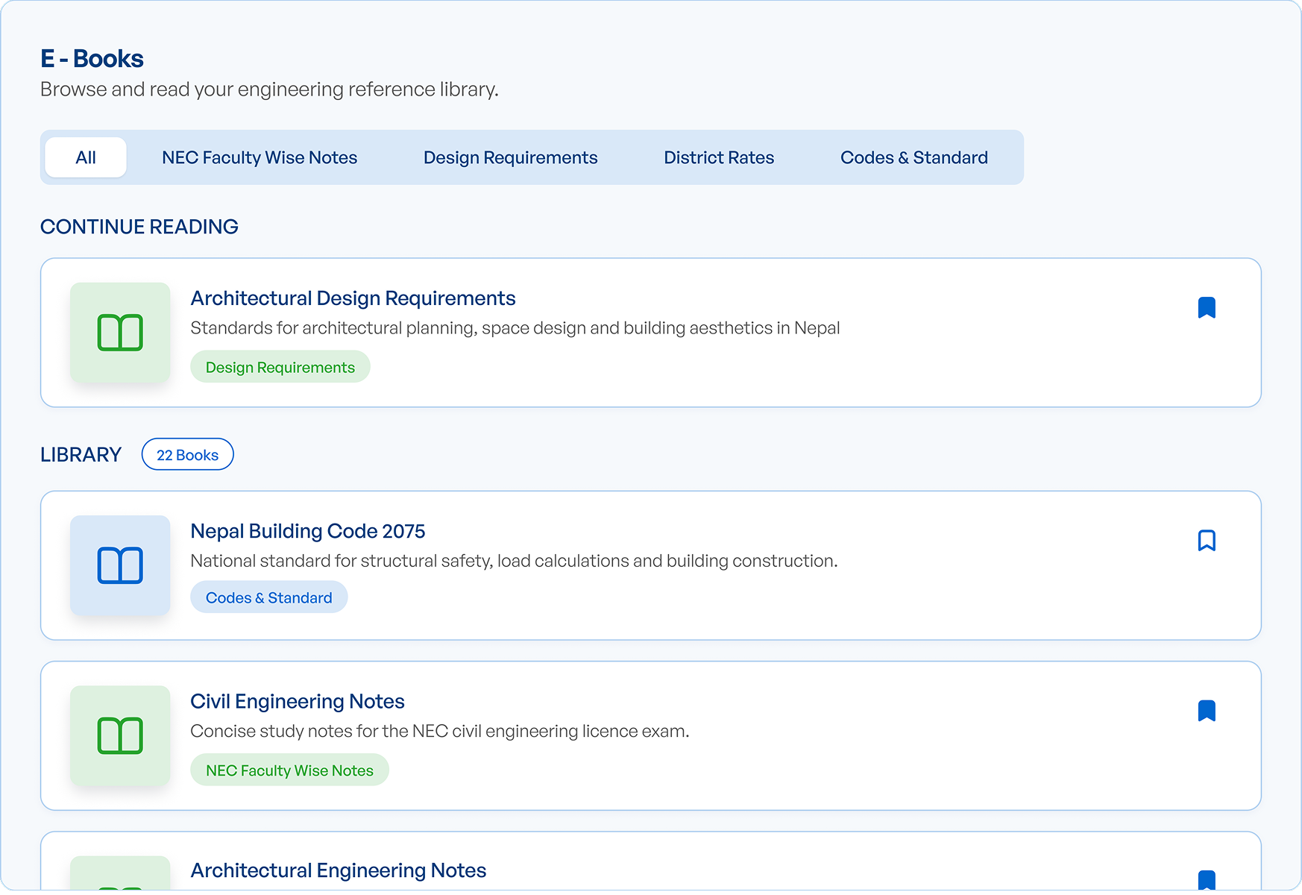Click the green Design Requirements tag
Image resolution: width=1302 pixels, height=895 pixels.
280,367
